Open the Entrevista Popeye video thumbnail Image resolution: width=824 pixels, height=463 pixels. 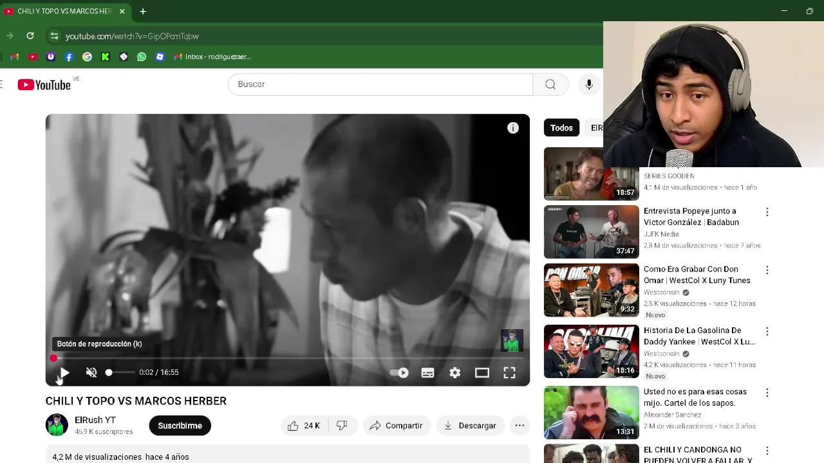pyautogui.click(x=592, y=232)
